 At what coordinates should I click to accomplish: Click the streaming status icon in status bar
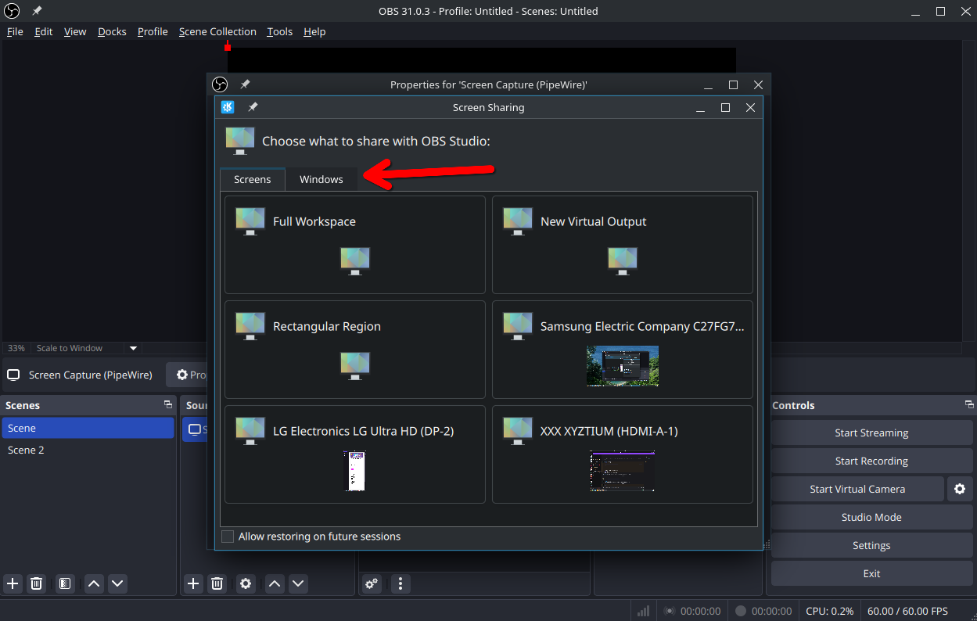pyautogui.click(x=670, y=611)
